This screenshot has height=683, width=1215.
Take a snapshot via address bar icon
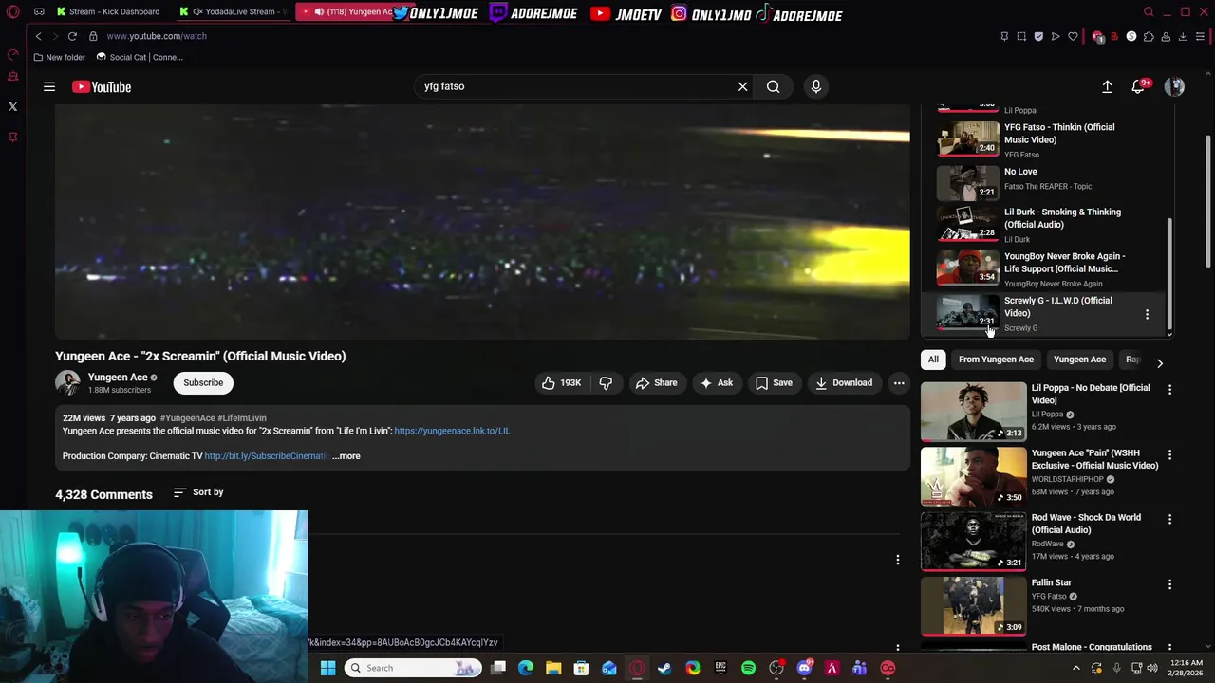point(1021,36)
